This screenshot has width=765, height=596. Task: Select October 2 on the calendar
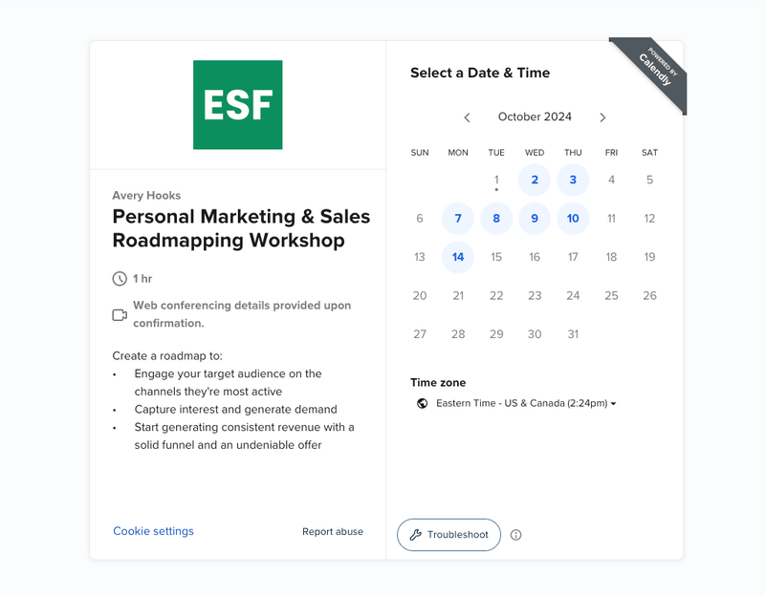pos(535,180)
